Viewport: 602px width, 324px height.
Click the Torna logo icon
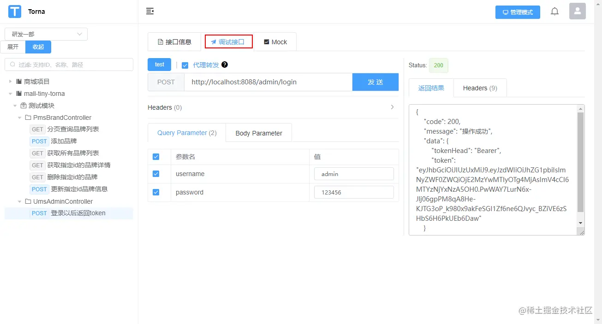coord(15,12)
